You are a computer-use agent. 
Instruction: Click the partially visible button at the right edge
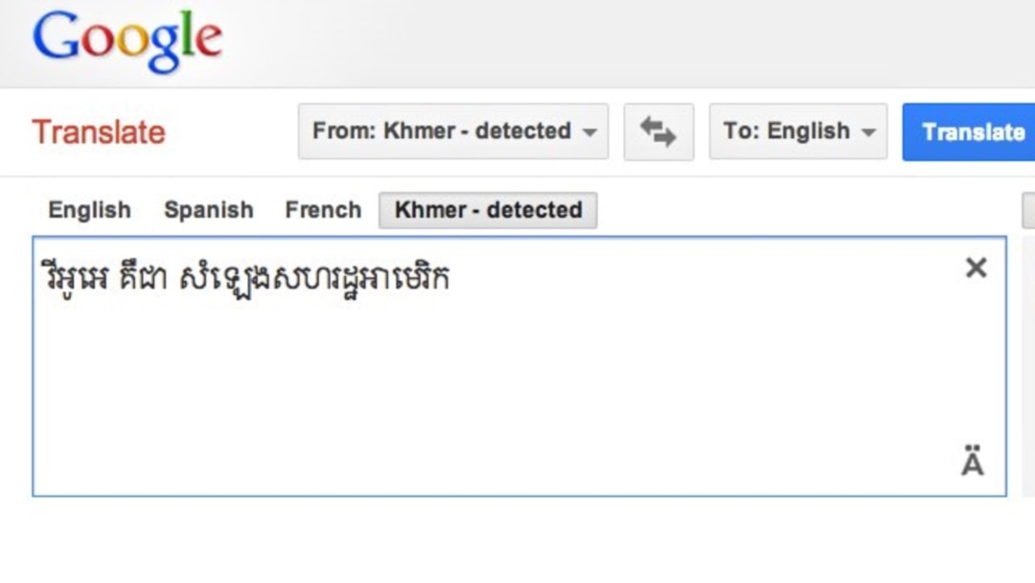(1028, 210)
